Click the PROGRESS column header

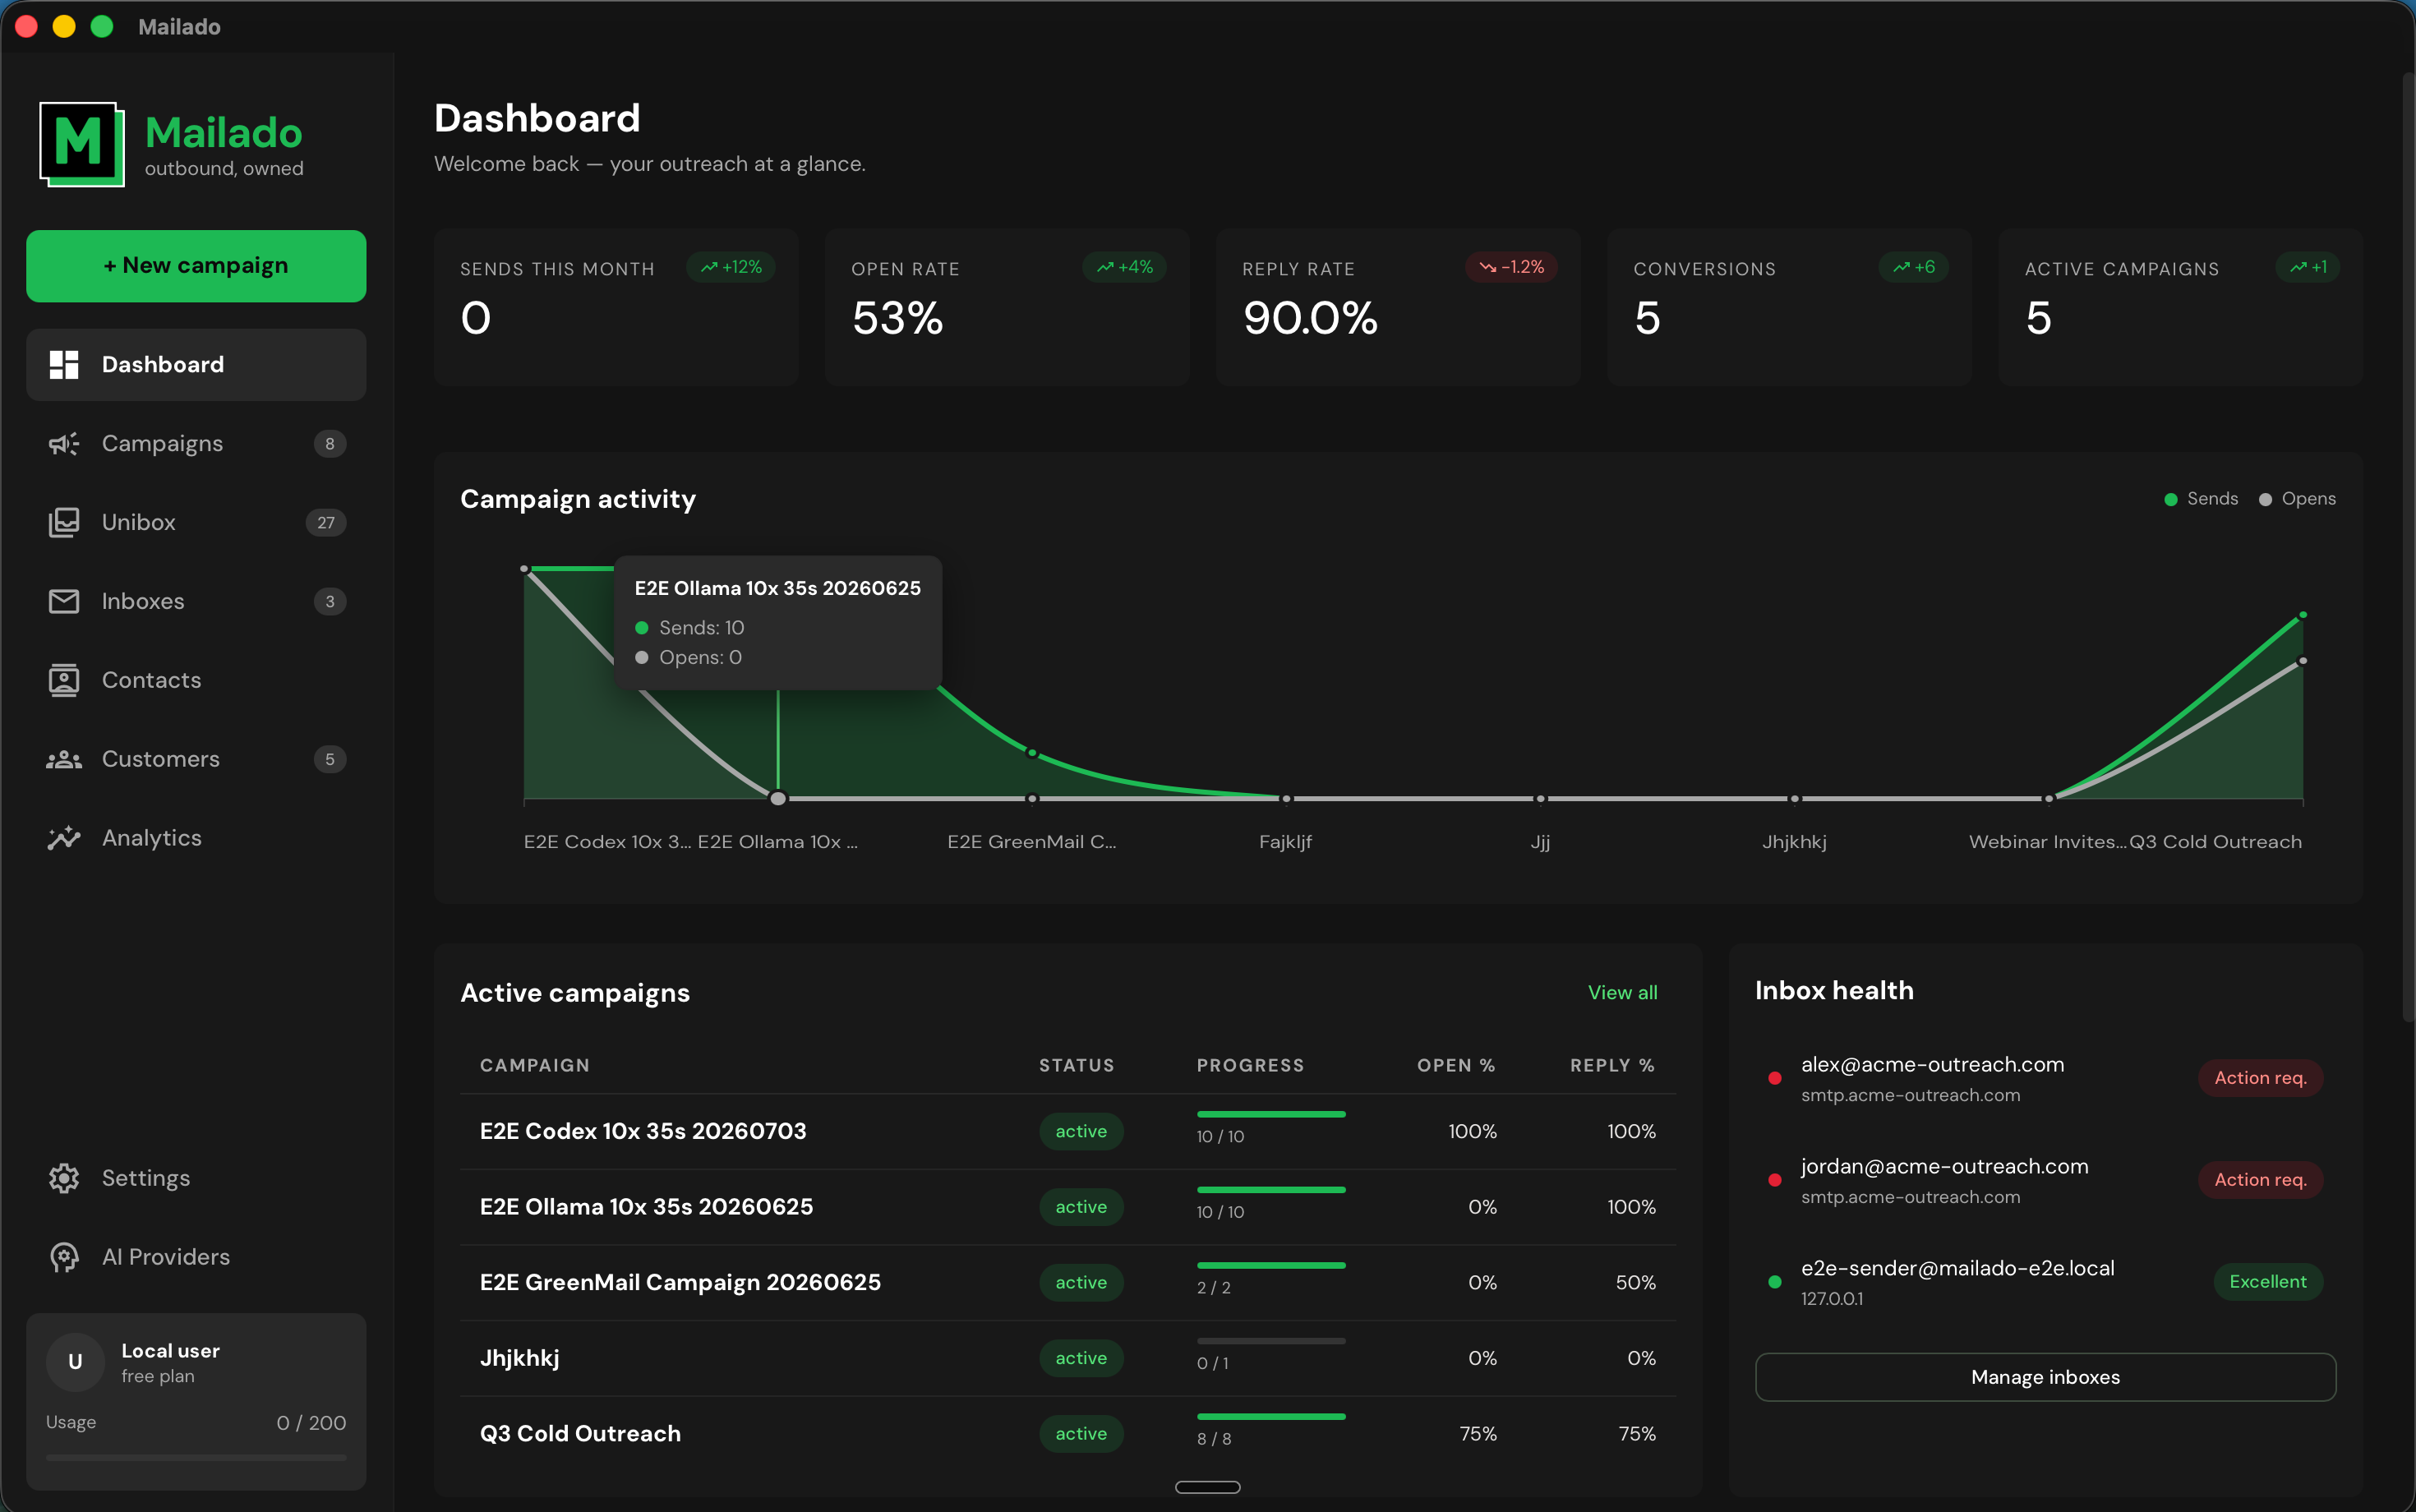pyautogui.click(x=1250, y=1066)
